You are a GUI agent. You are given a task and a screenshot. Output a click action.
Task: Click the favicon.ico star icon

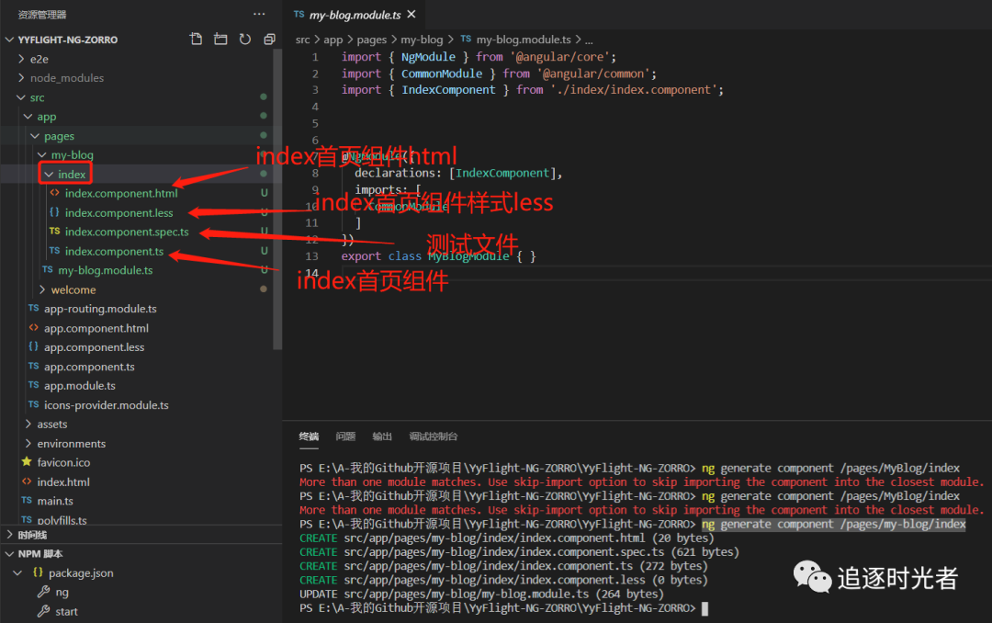click(27, 461)
